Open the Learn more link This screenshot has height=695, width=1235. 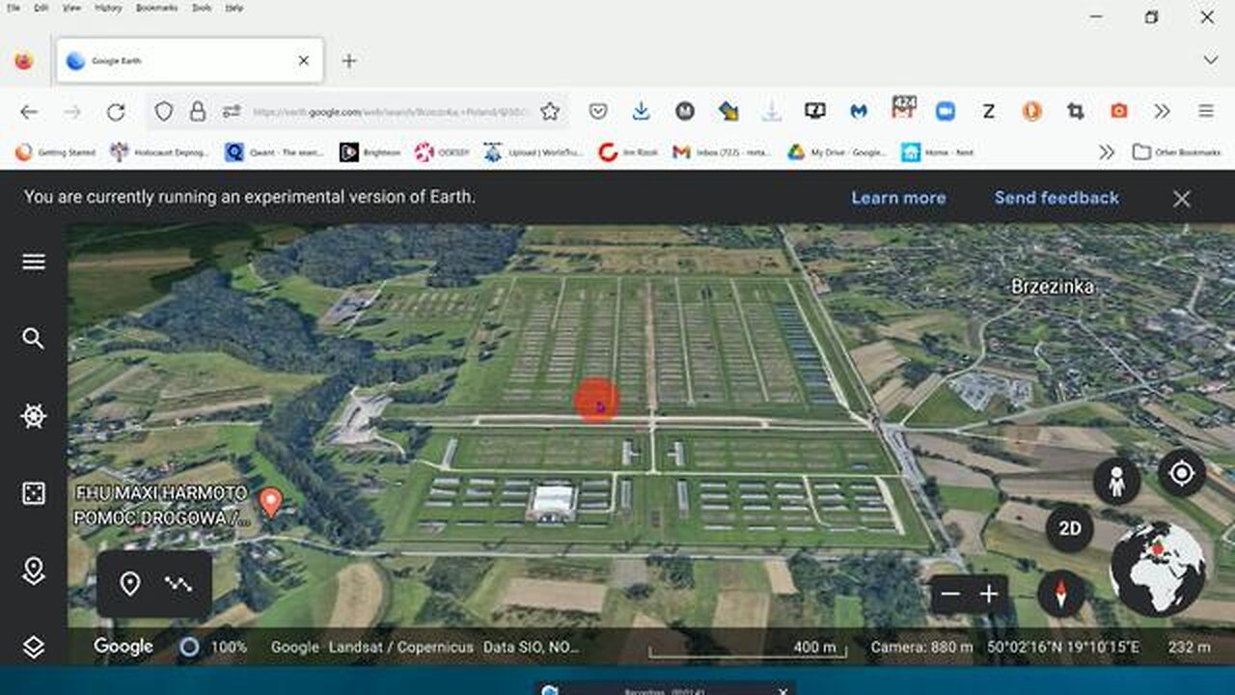[x=898, y=198]
